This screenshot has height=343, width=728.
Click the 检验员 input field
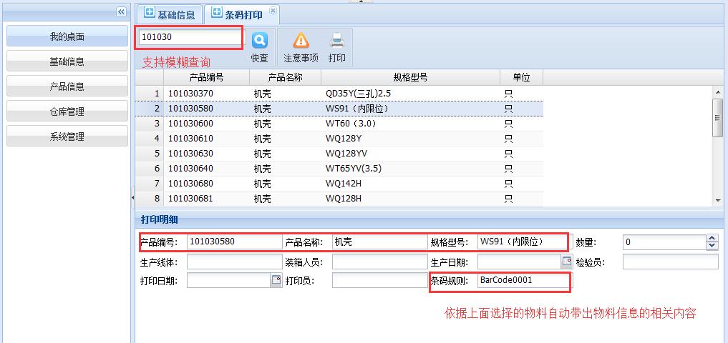coord(670,262)
